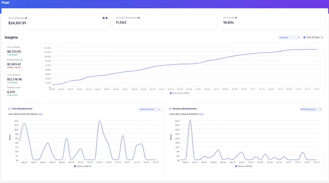The width and height of the screenshot is (329, 183).
Task: Click the Pixel title in the header
Action: (5, 3)
